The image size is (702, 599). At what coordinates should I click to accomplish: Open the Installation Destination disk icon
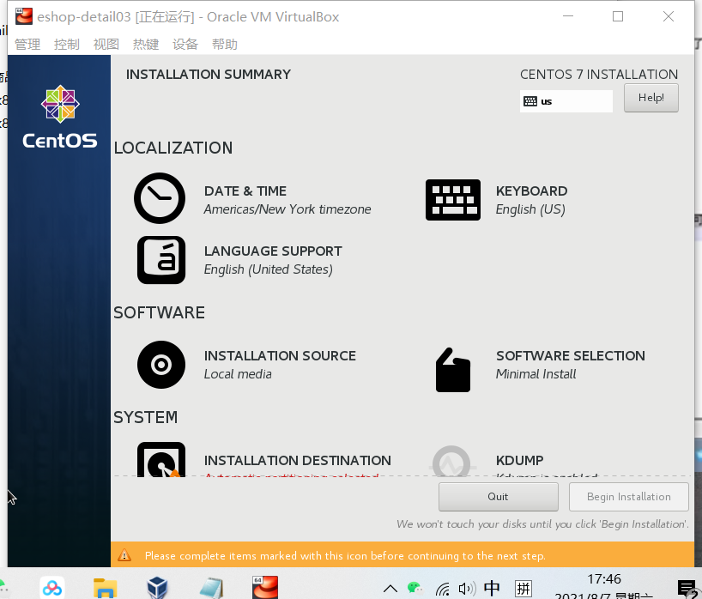pos(161,460)
